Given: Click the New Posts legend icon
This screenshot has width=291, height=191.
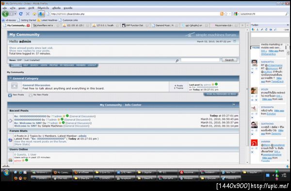Looking at the screenshot, I should point(10,95).
